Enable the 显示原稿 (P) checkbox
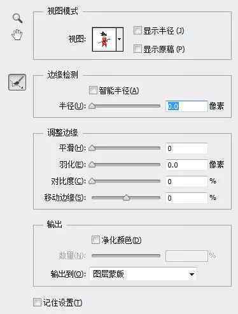The width and height of the screenshot is (238, 314). pos(137,49)
